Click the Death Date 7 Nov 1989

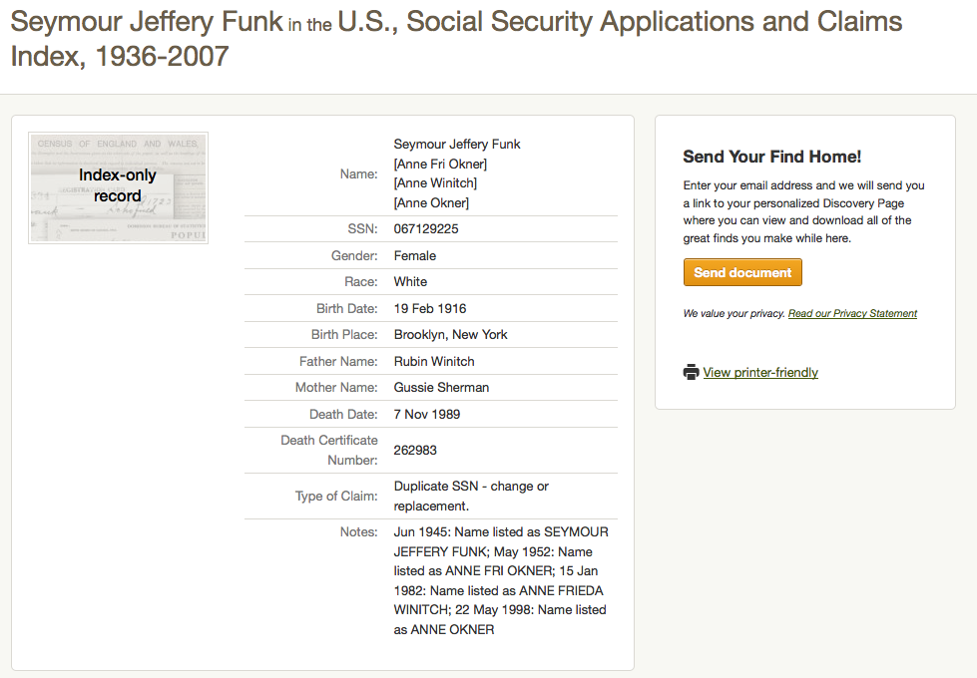click(427, 415)
